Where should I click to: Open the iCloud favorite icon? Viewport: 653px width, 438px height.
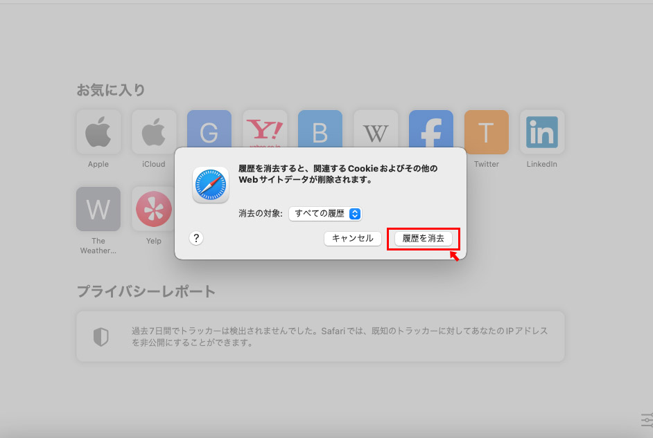[154, 132]
